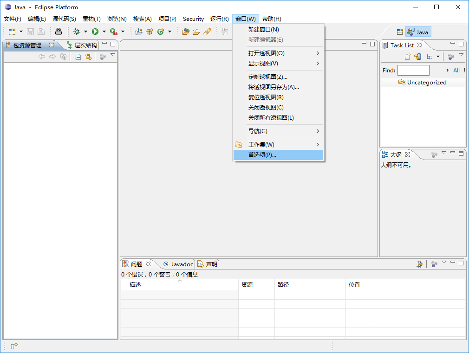The width and height of the screenshot is (469, 353).
Task: Click the grayed last edit location icon
Action: point(225,32)
